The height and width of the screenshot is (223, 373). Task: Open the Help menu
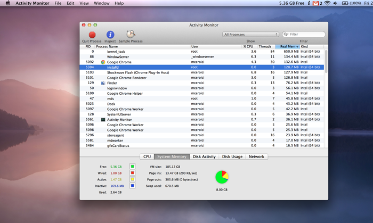point(119,3)
